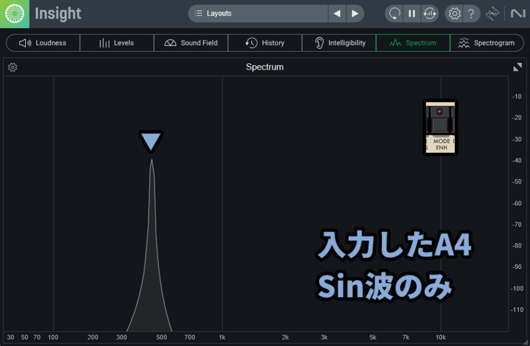The height and width of the screenshot is (346, 530).
Task: Reset the meters with the circular arrow icon
Action: (x=394, y=14)
